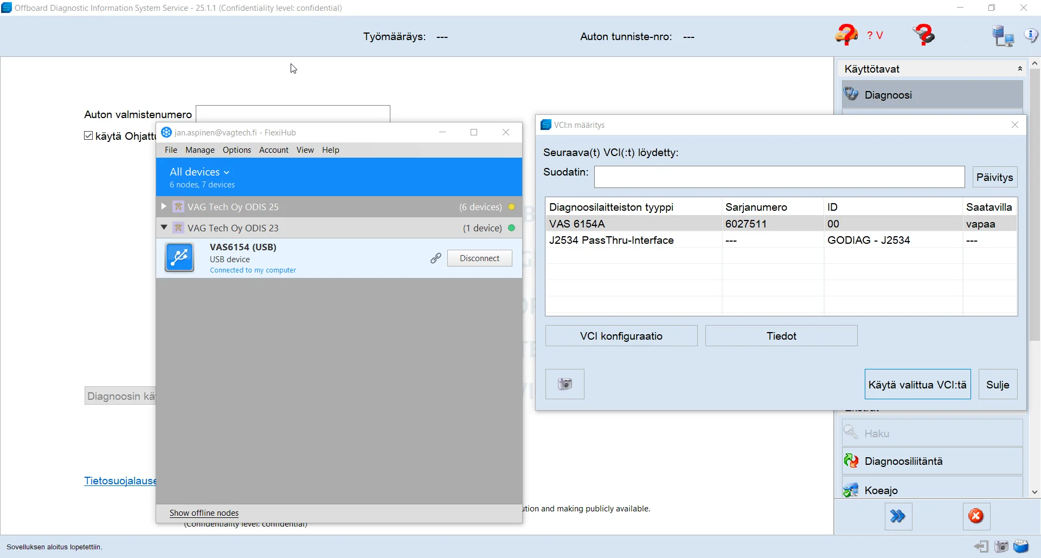Click the Diagnoosilaitteiston tyyppi column header
This screenshot has height=558, width=1041.
[634, 207]
